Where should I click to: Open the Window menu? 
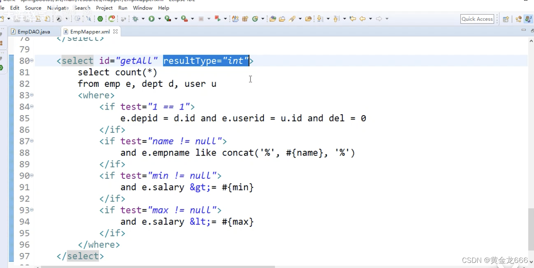tap(143, 8)
